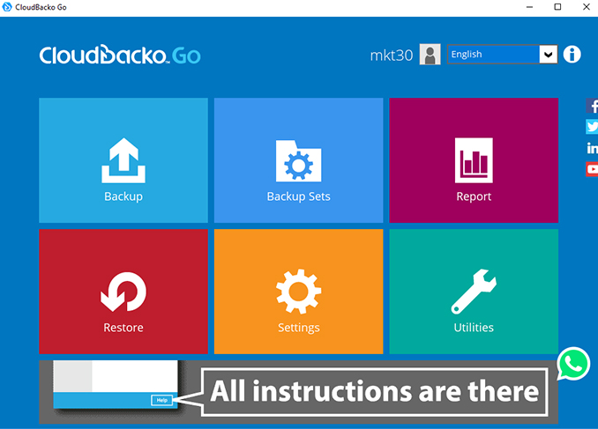
Task: Maximize the CloudBacko Go window
Action: click(x=557, y=7)
